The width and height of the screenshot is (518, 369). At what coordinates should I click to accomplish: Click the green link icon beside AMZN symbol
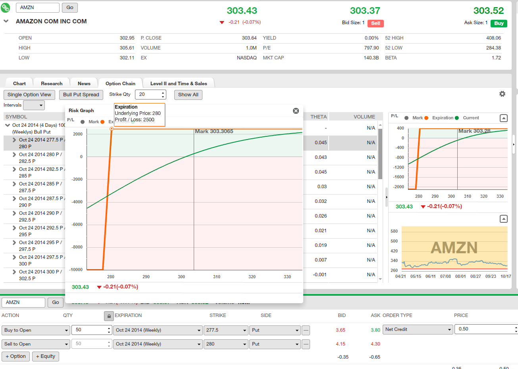click(x=6, y=8)
